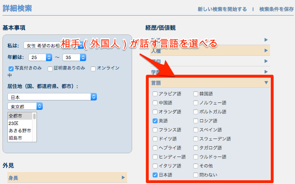Toggle 写真付きのみ checkbox off

pos(11,68)
